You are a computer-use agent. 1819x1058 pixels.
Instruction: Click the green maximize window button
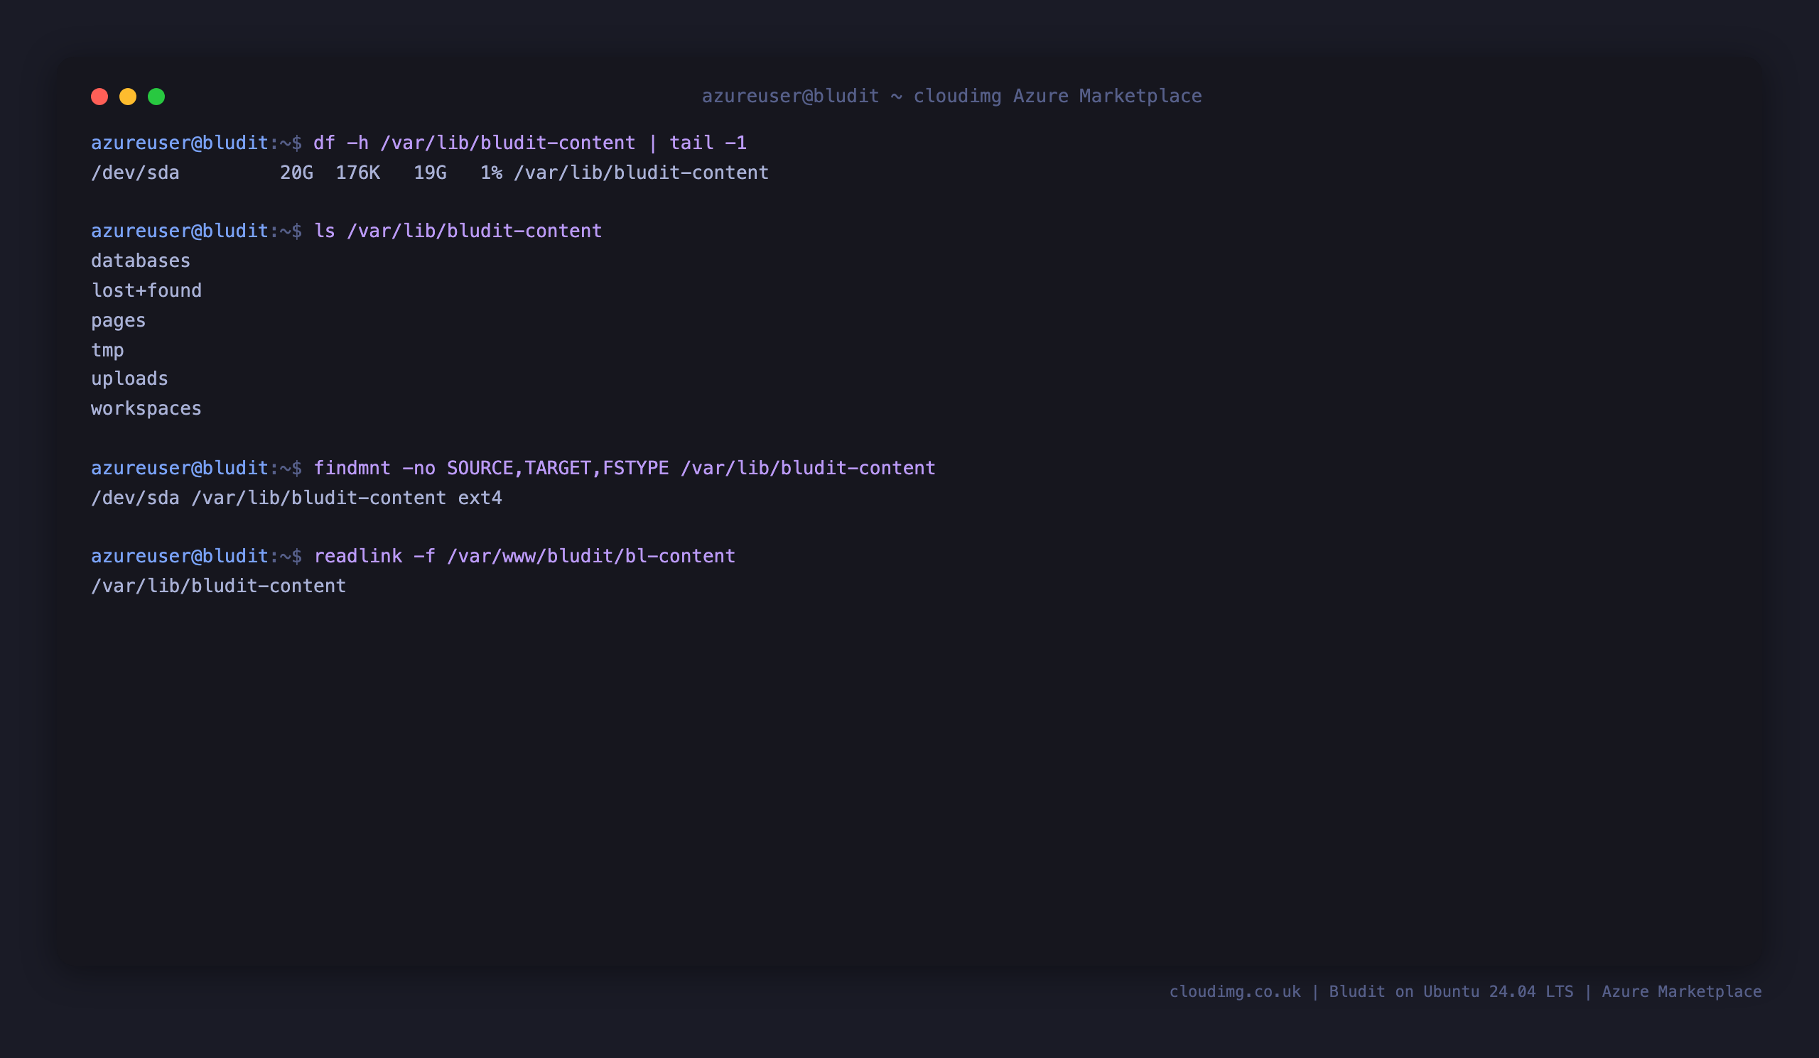[x=156, y=97]
